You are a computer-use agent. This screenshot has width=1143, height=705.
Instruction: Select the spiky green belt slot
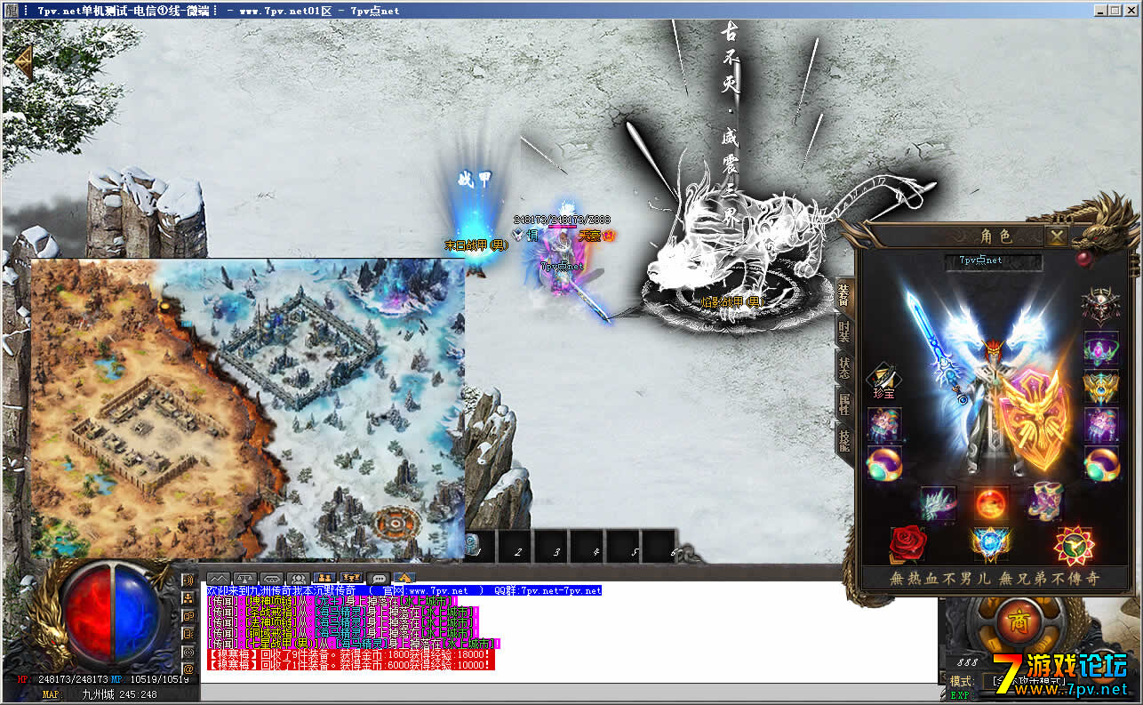click(939, 503)
